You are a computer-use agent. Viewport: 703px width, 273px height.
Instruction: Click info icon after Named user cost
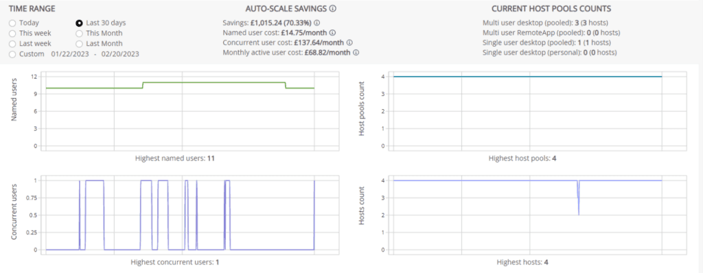[x=333, y=33]
